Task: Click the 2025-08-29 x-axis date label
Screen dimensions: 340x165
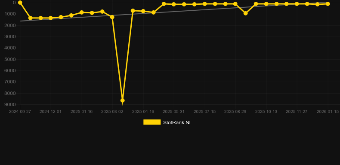Action: tap(235, 112)
